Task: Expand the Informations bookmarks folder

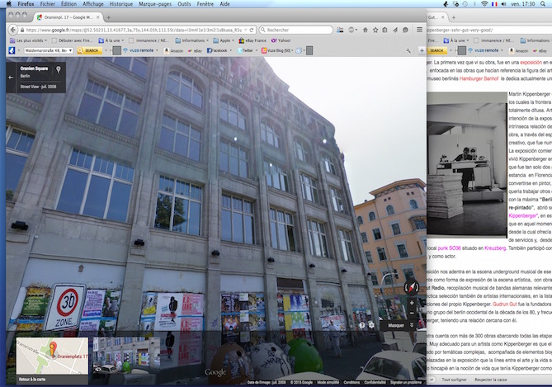Action: 192,40
